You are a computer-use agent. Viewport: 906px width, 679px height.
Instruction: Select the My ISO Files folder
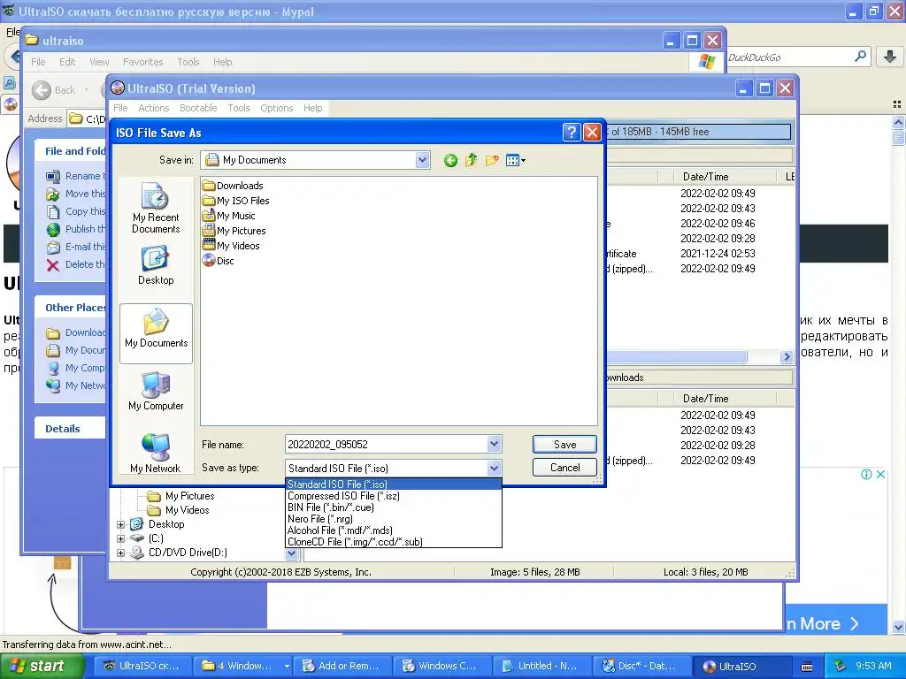[235, 201]
